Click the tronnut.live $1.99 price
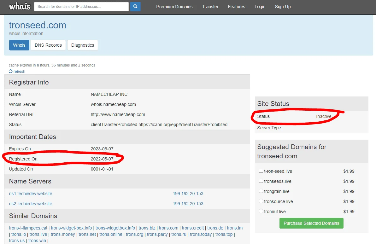This screenshot has width=376, height=244. pyautogui.click(x=349, y=212)
